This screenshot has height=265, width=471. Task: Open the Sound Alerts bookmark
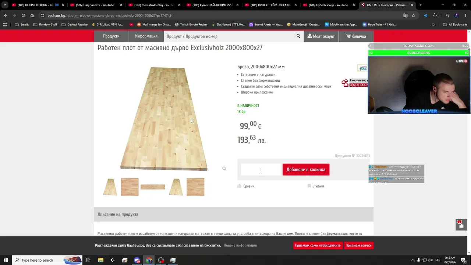[266, 25]
